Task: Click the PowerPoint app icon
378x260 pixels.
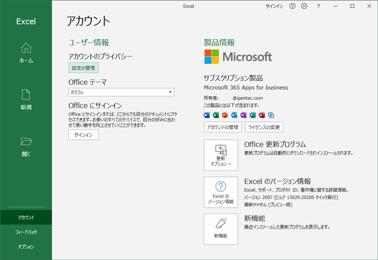Action: point(225,115)
